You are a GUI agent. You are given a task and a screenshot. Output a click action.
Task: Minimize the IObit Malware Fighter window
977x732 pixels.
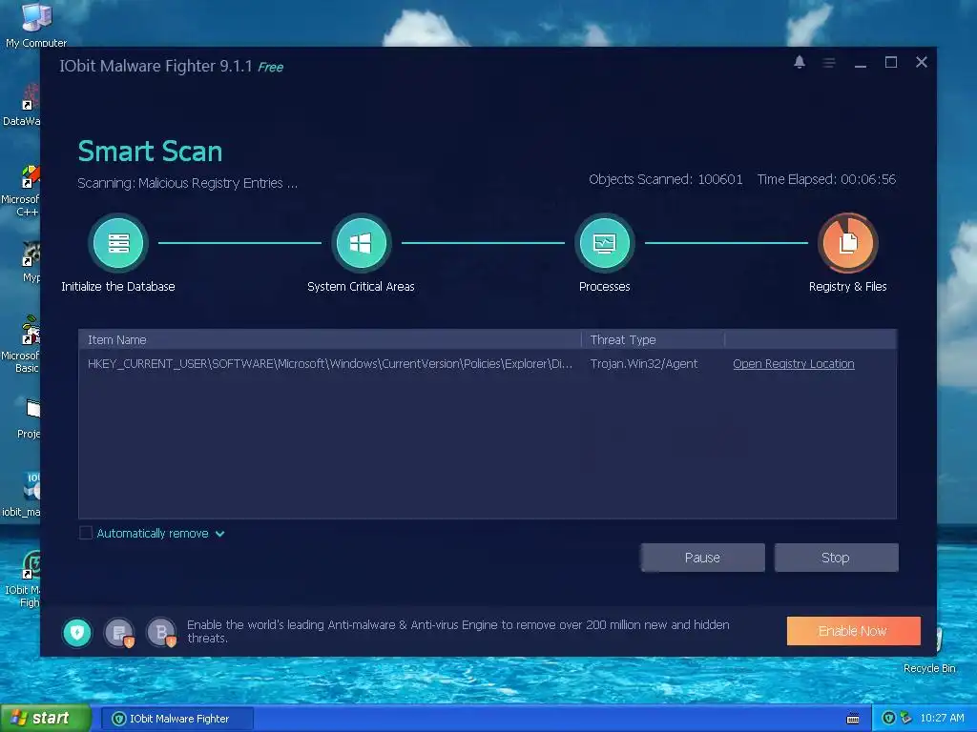pyautogui.click(x=861, y=63)
